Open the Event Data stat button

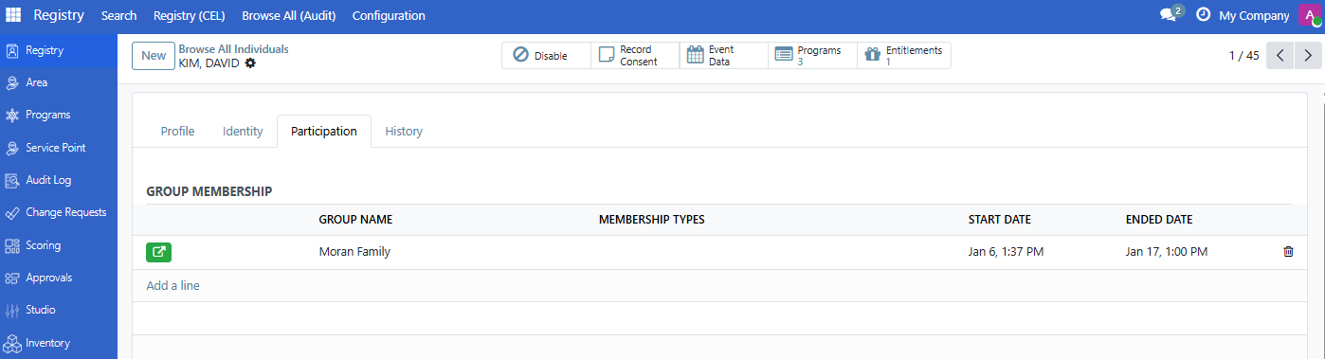724,56
